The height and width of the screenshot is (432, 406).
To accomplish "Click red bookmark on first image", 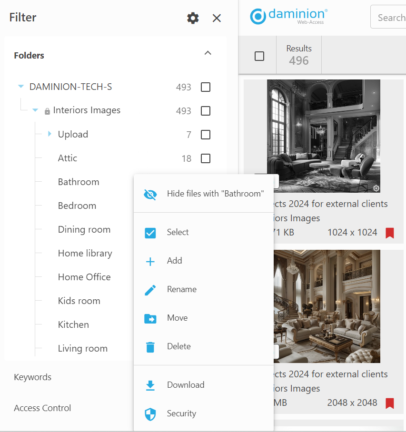I will pyautogui.click(x=390, y=233).
